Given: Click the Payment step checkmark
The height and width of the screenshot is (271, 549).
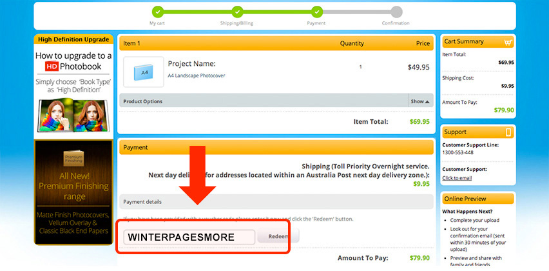Looking at the screenshot, I should click(316, 12).
